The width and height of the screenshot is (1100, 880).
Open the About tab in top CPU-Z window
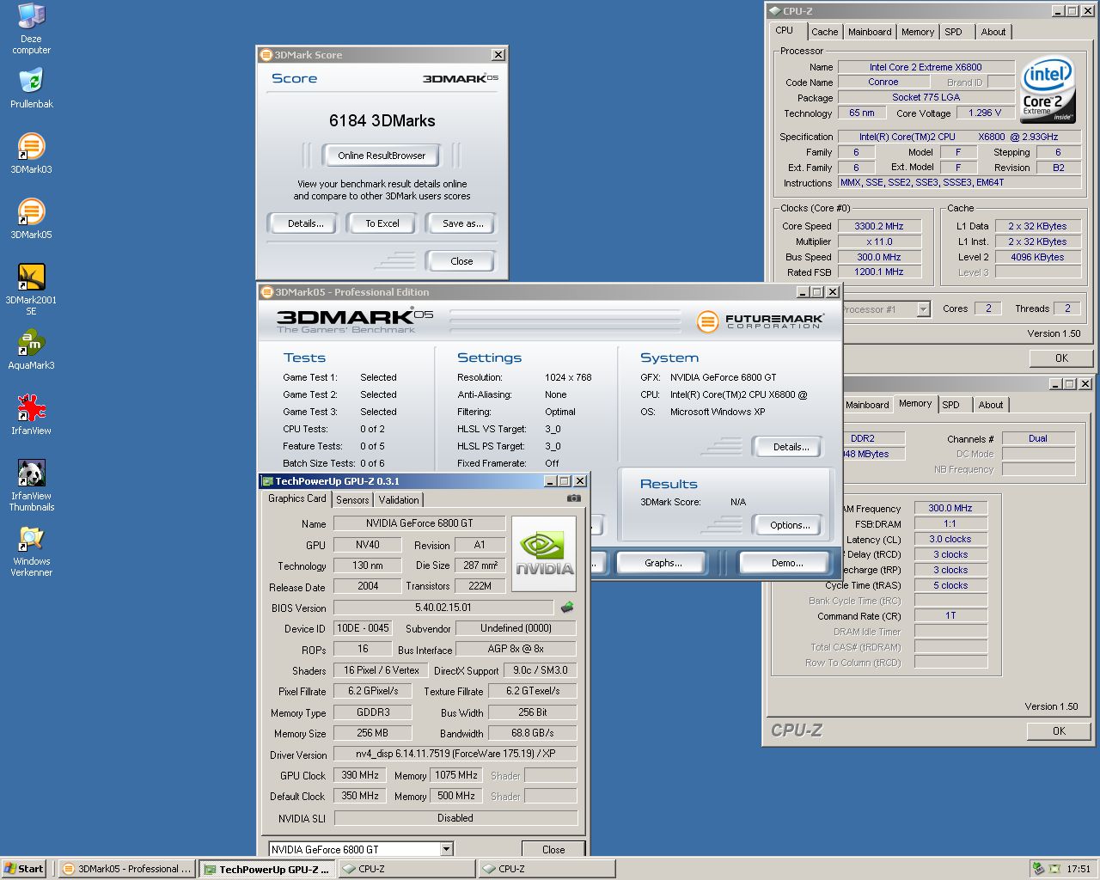(x=993, y=32)
